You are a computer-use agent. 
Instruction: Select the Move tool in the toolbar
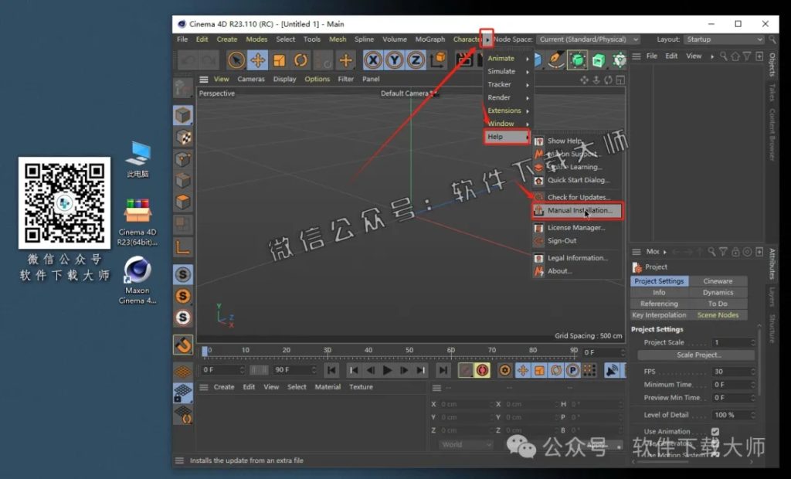259,59
